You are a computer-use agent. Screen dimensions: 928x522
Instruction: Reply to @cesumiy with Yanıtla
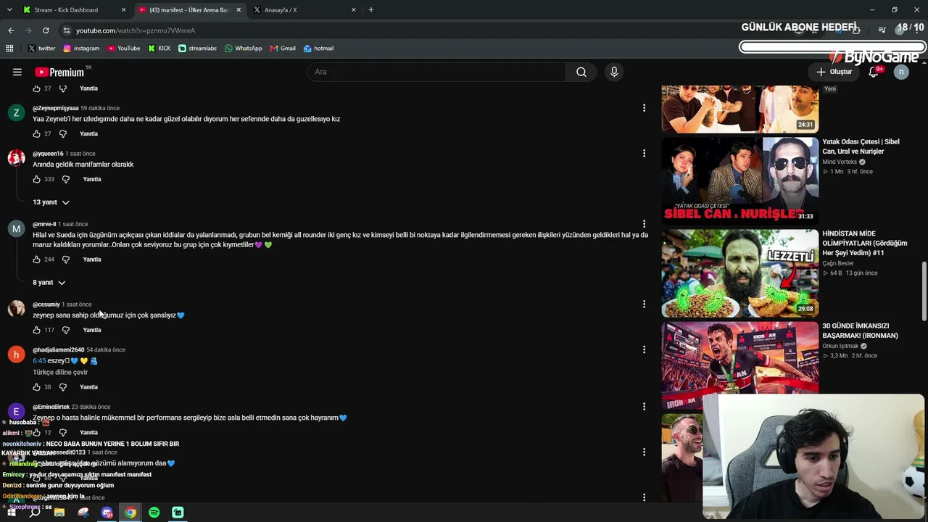[92, 330]
